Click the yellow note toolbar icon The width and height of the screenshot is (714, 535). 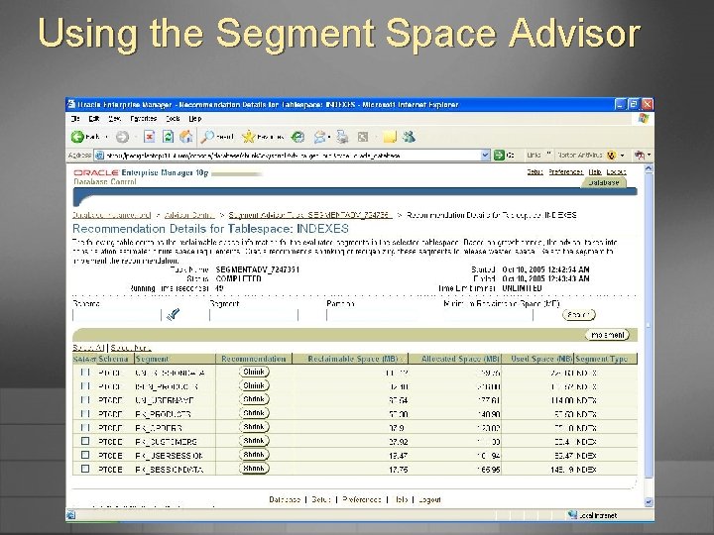pyautogui.click(x=390, y=137)
